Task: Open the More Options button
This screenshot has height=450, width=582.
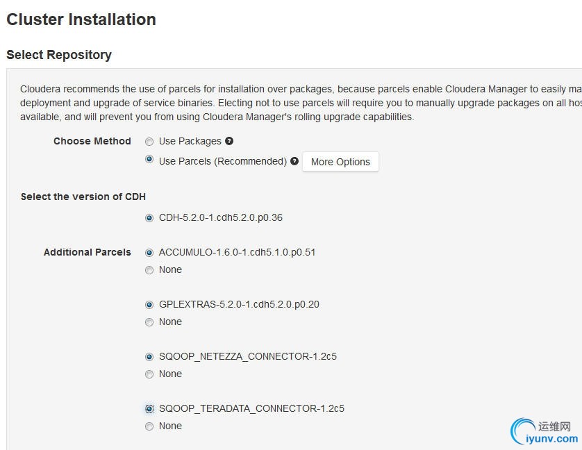Action: 340,162
